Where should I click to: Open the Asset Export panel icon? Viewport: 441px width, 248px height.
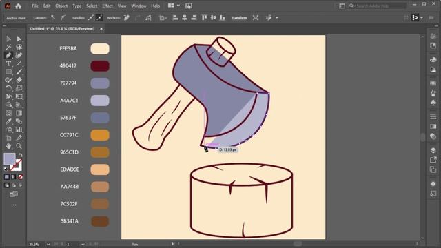(x=433, y=160)
